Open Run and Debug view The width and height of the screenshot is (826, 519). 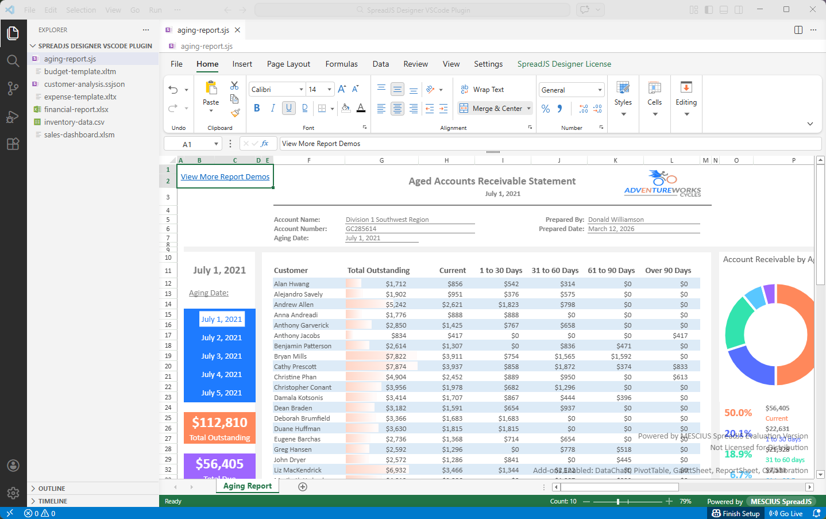[x=13, y=117]
